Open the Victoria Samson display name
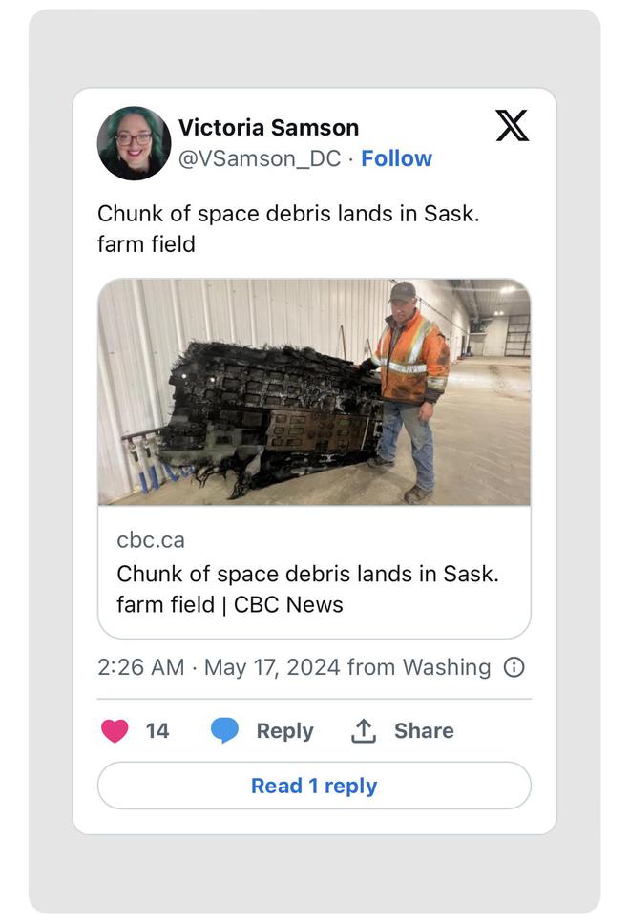This screenshot has height=923, width=630. (x=268, y=127)
